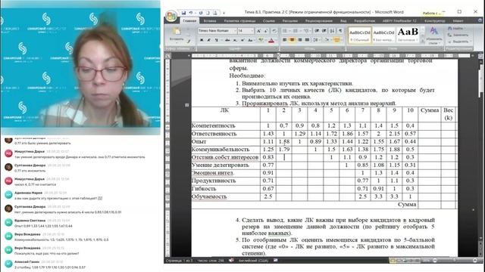Apply italic formatting

click(x=209, y=40)
